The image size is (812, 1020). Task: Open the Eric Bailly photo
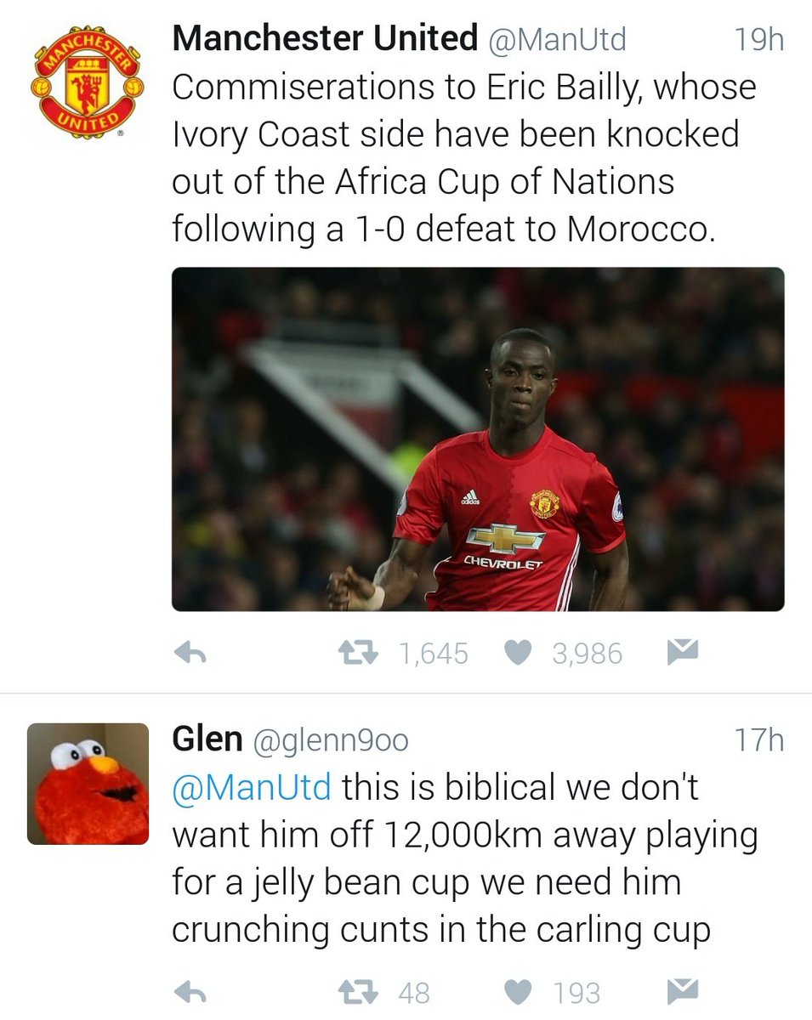478,439
